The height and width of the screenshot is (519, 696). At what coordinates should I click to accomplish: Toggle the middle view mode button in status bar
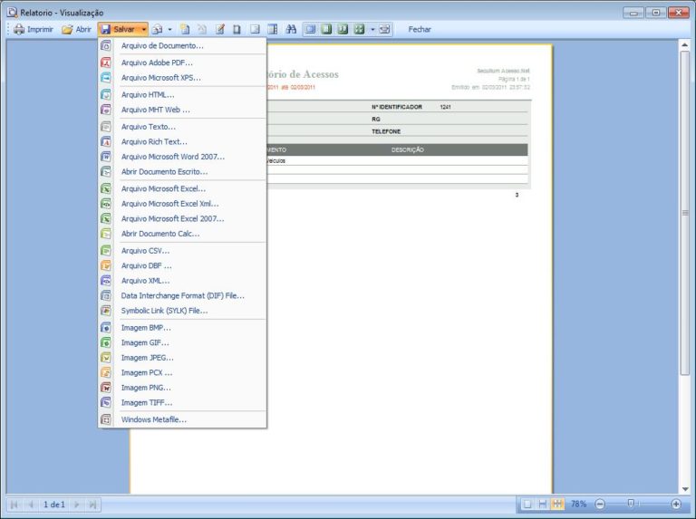click(x=542, y=504)
